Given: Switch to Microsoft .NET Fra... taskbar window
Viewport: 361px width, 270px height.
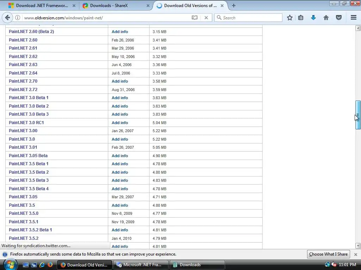Looking at the screenshot, I should [141, 265].
